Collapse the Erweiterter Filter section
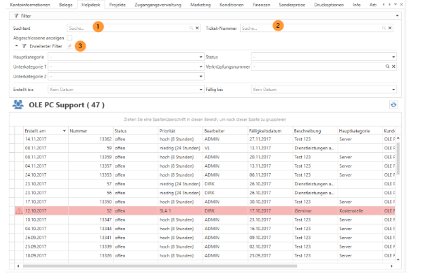Screen dimensions: 439x277 15,46
